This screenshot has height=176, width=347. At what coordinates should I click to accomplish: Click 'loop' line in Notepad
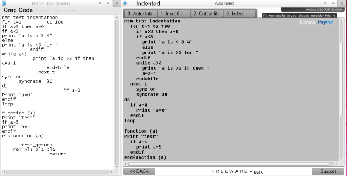pyautogui.click(x=8, y=104)
